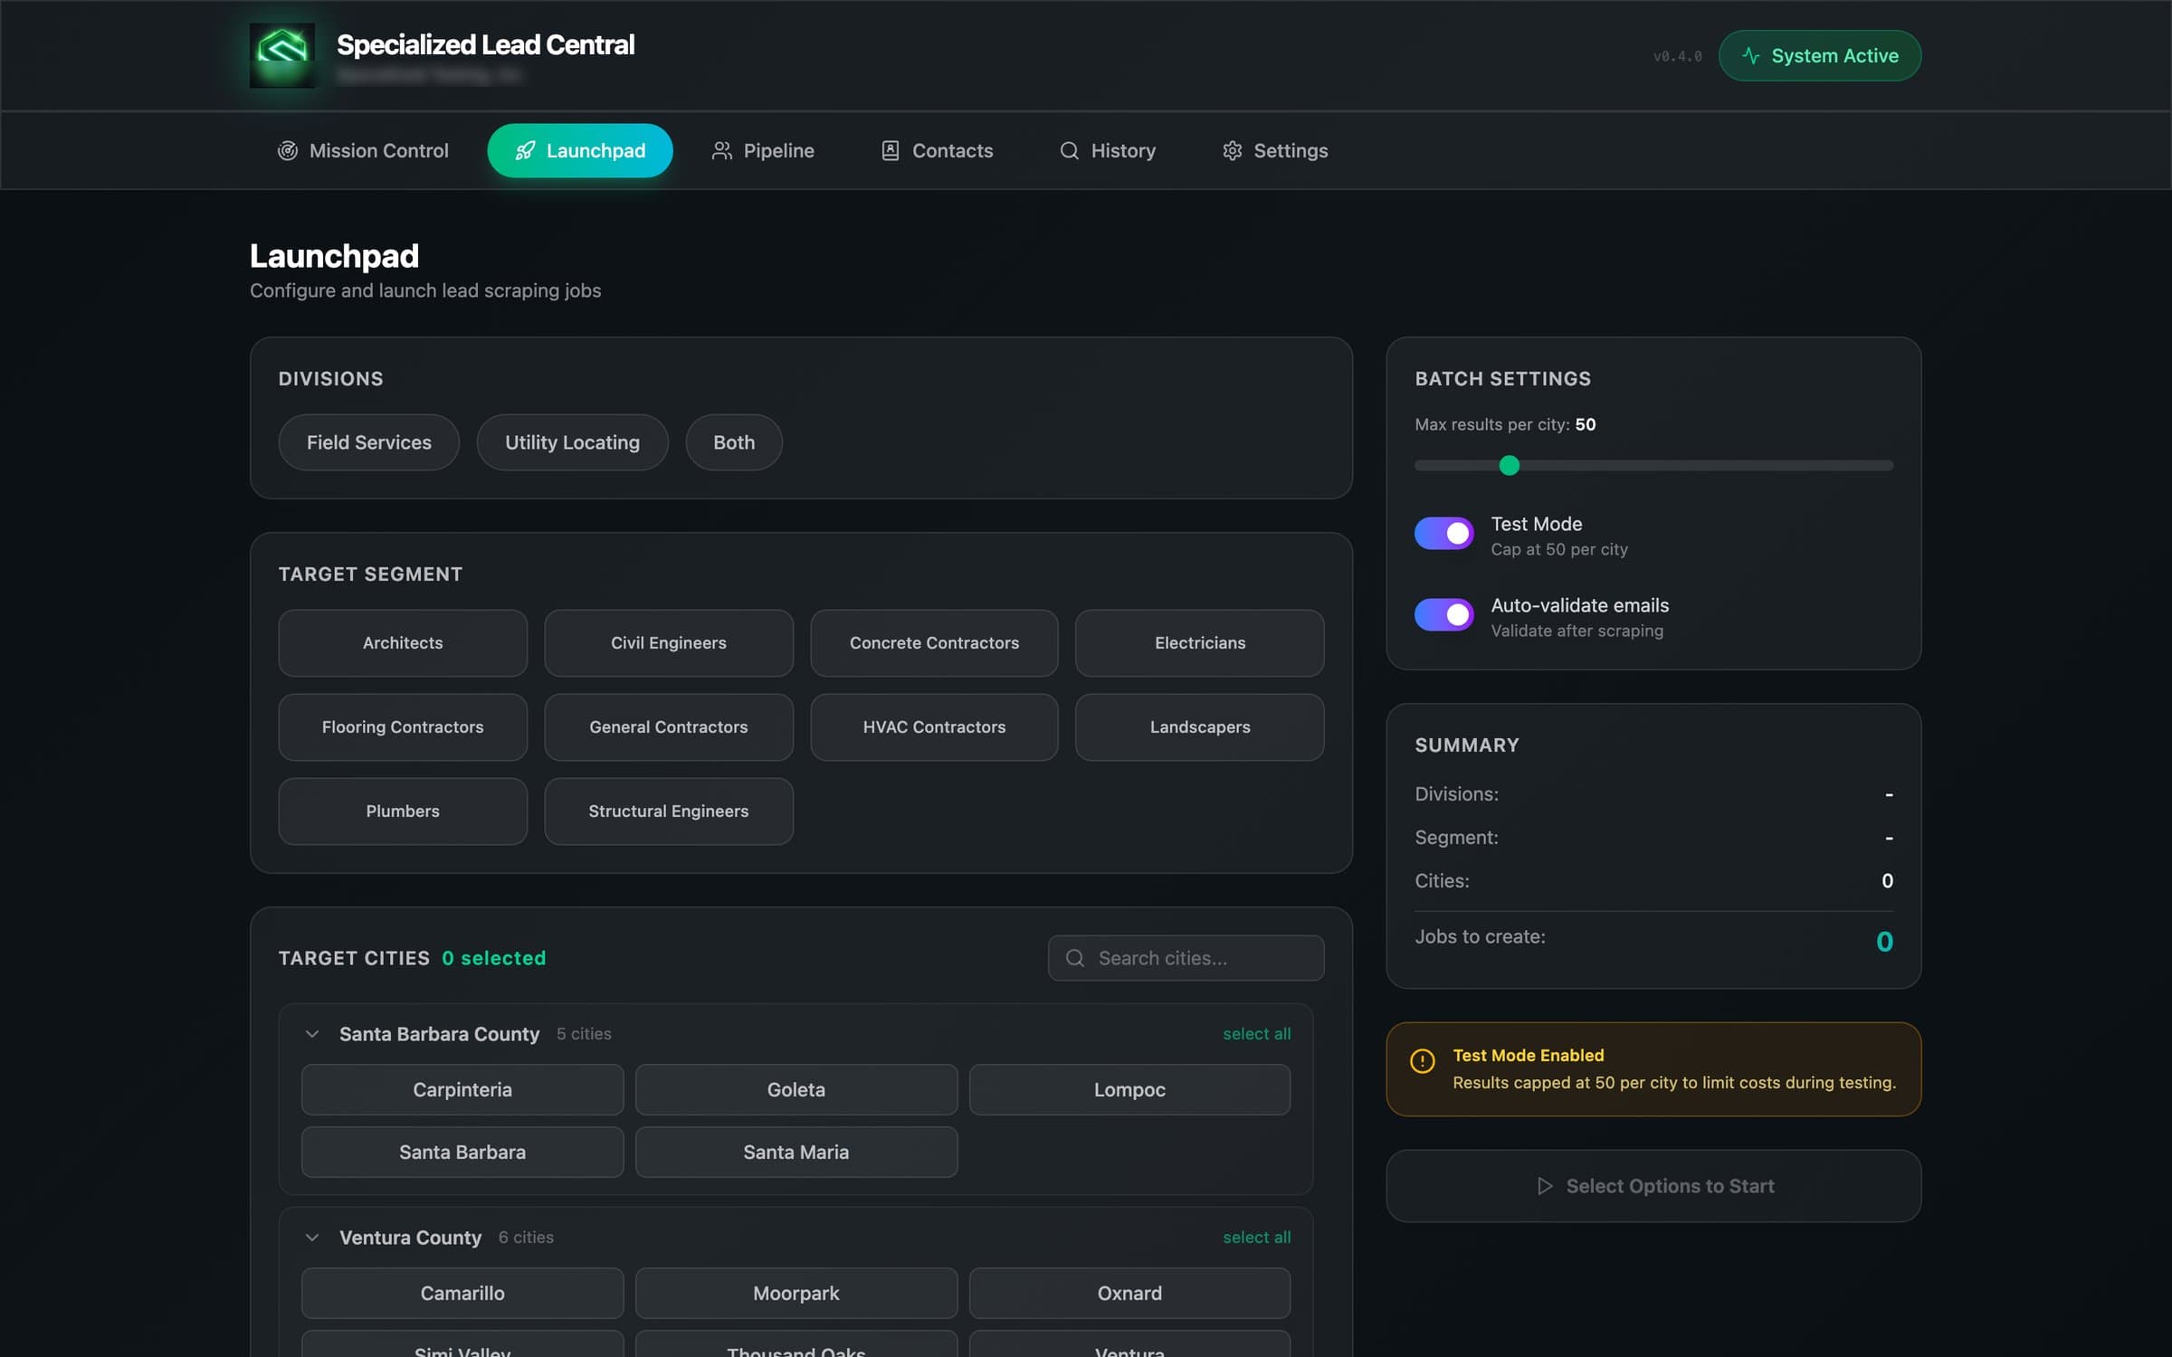The width and height of the screenshot is (2172, 1357).
Task: Select the Structural Engineers segment
Action: (669, 811)
